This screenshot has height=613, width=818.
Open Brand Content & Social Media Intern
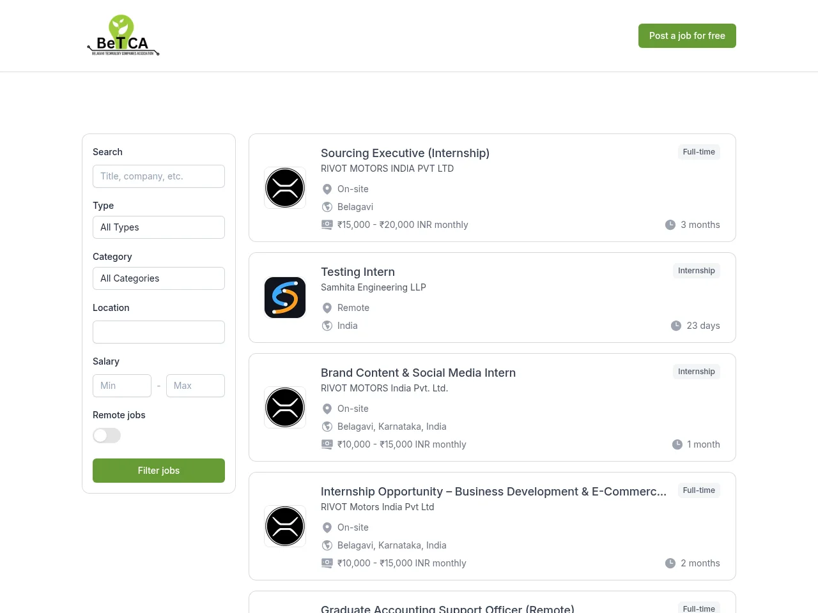coord(418,373)
